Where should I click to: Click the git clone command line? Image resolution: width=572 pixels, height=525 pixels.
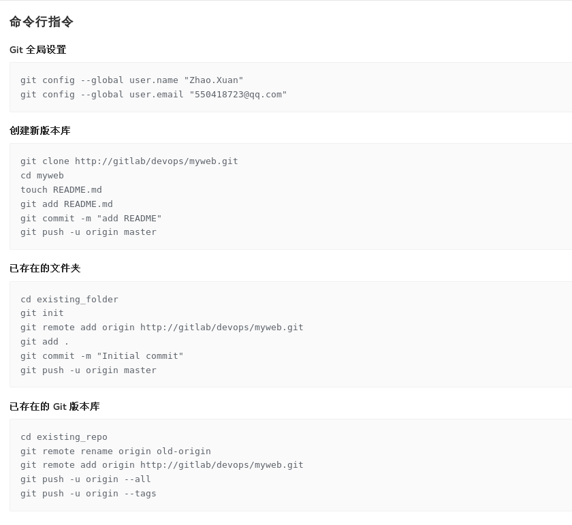coord(129,161)
